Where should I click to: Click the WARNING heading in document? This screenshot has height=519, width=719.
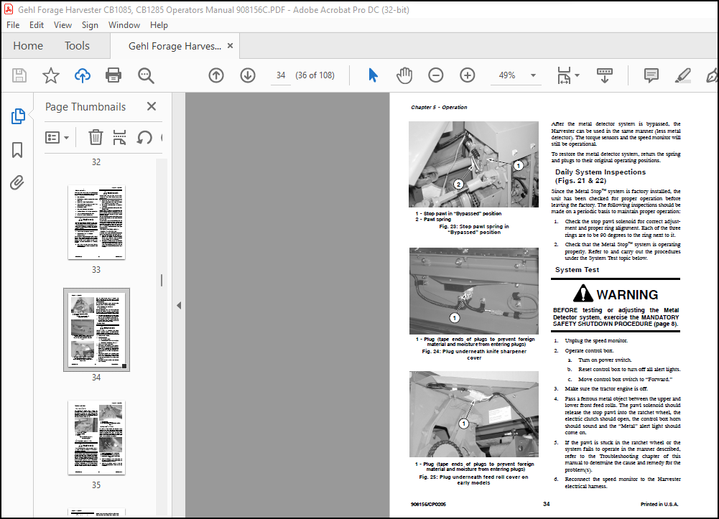(627, 294)
